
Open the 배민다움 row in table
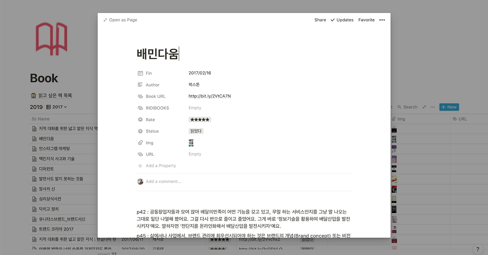[47, 139]
